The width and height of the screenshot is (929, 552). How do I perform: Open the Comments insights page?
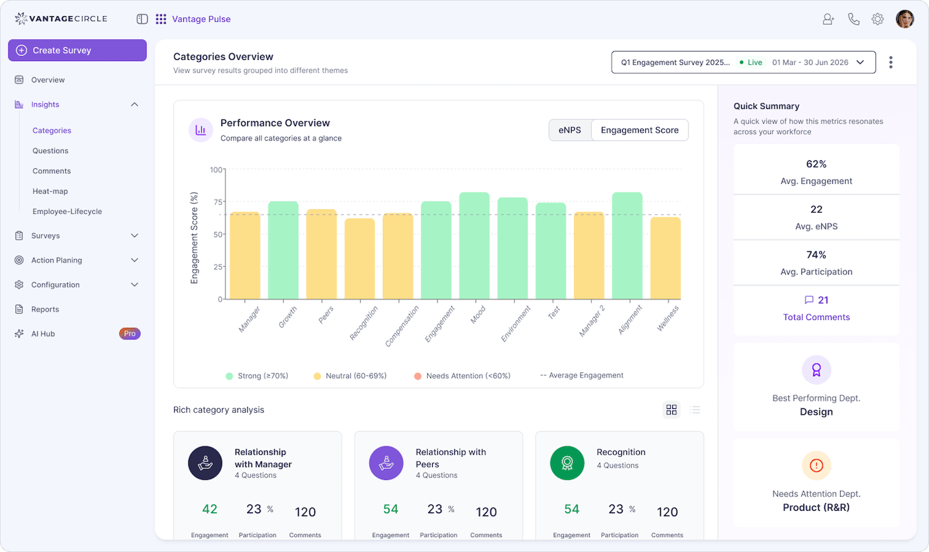click(x=51, y=171)
